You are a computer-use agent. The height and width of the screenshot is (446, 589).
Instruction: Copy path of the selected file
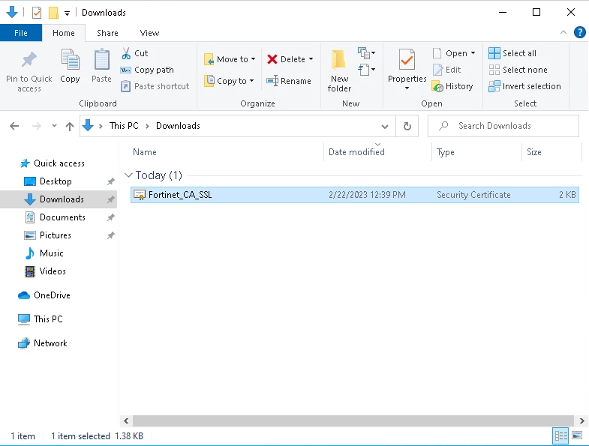(147, 70)
